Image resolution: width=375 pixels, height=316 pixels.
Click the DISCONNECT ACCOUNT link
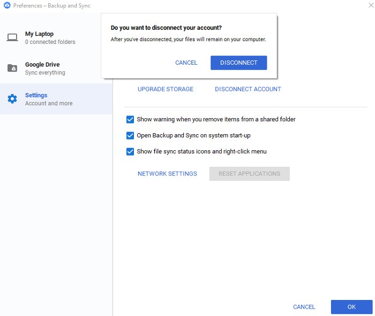(248, 89)
